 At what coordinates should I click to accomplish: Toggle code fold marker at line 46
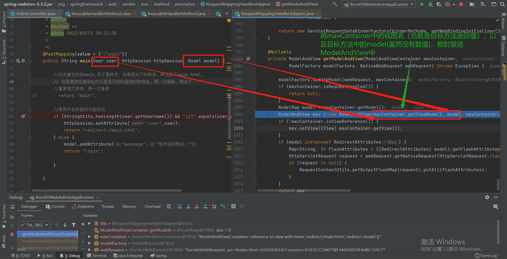[x=30, y=61]
